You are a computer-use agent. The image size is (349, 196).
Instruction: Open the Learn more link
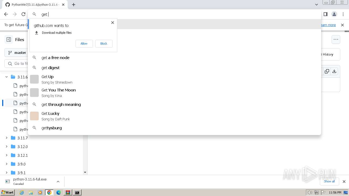[328, 25]
